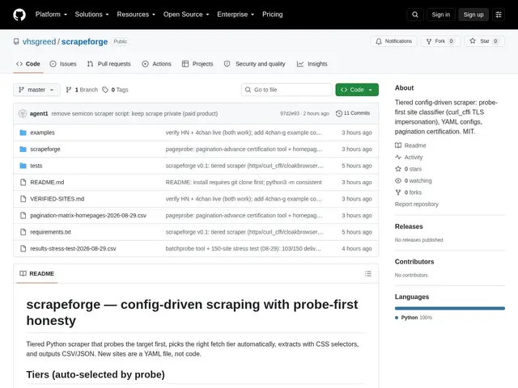Viewport: 518px width, 388px height.
Task: Click the Fork icon button
Action: 429,41
